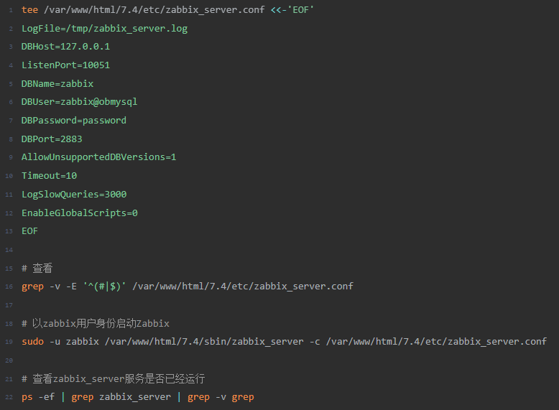Viewport: 559px width, 410px height.
Task: Click EnableGlobalScripts=0 line
Action: tap(80, 213)
